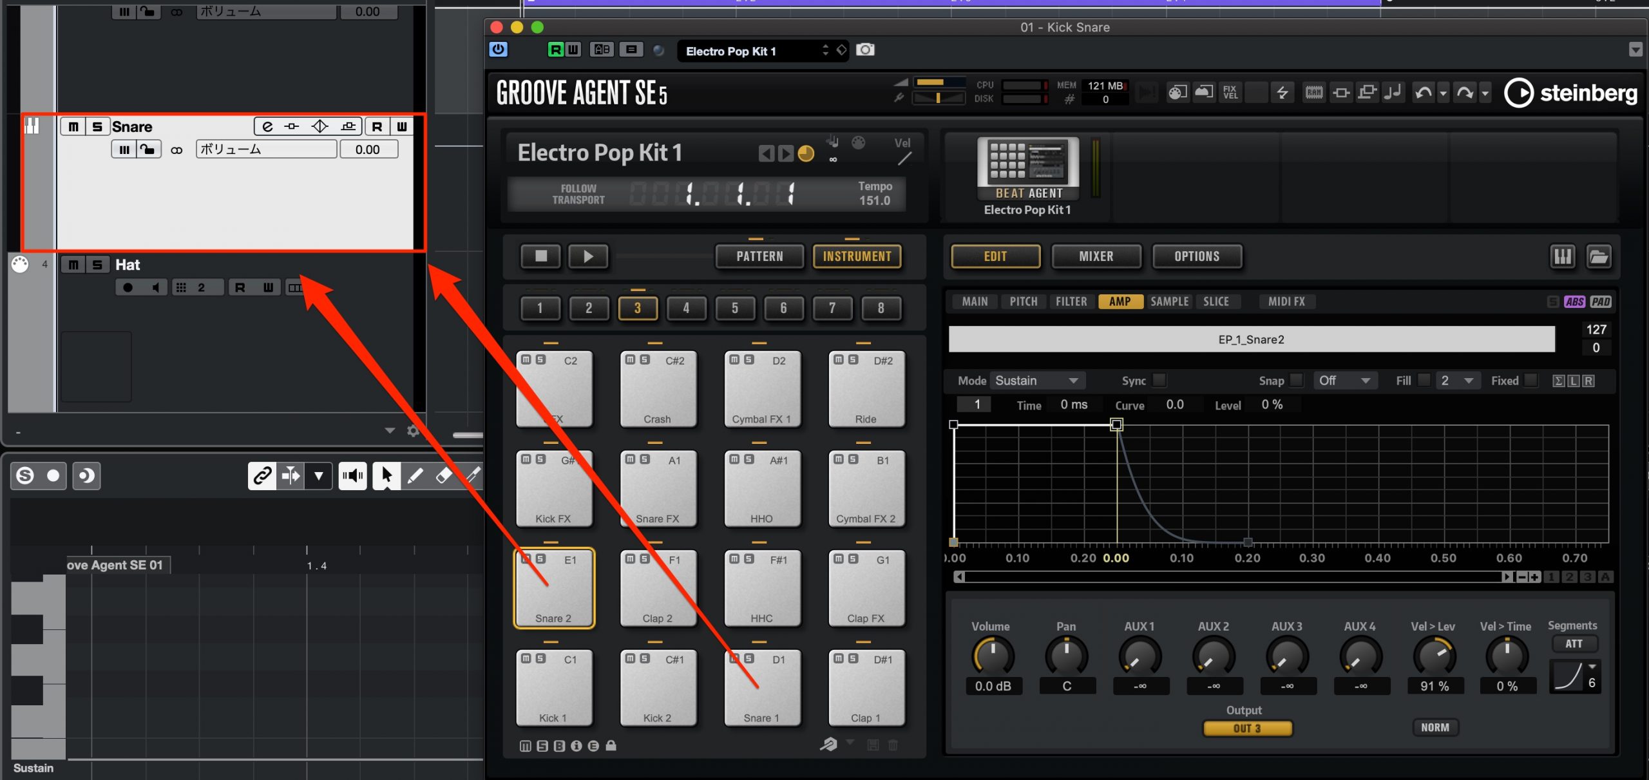Open the Snap Off dropdown
This screenshot has height=780, width=1649.
pos(1344,381)
